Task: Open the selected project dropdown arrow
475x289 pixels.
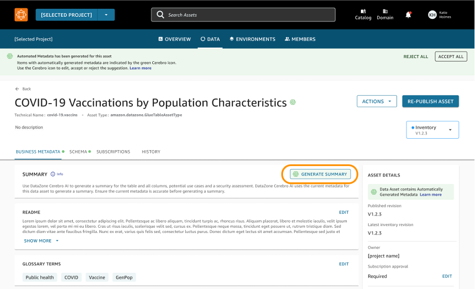Action: coord(106,15)
